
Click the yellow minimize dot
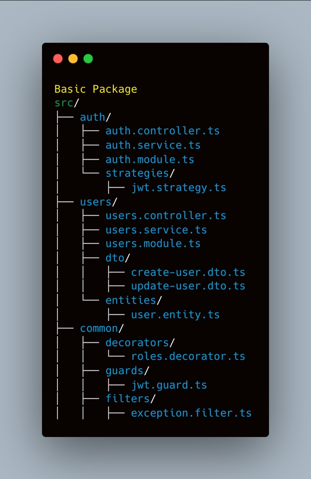pos(73,59)
